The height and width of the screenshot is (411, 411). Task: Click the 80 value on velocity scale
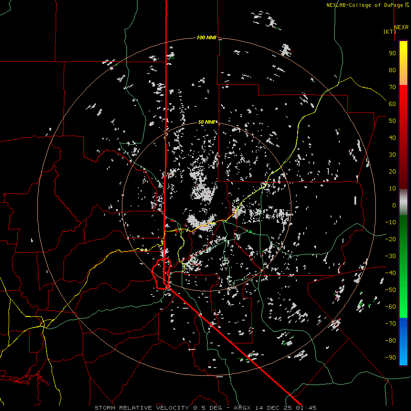[x=392, y=70]
